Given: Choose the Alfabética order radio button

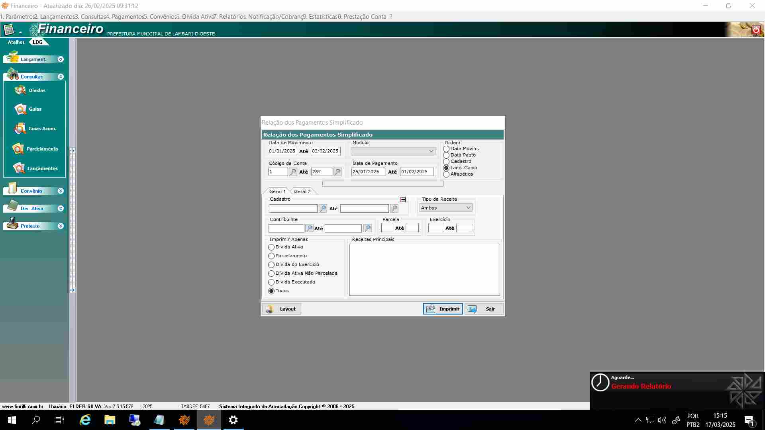Looking at the screenshot, I should (x=446, y=174).
